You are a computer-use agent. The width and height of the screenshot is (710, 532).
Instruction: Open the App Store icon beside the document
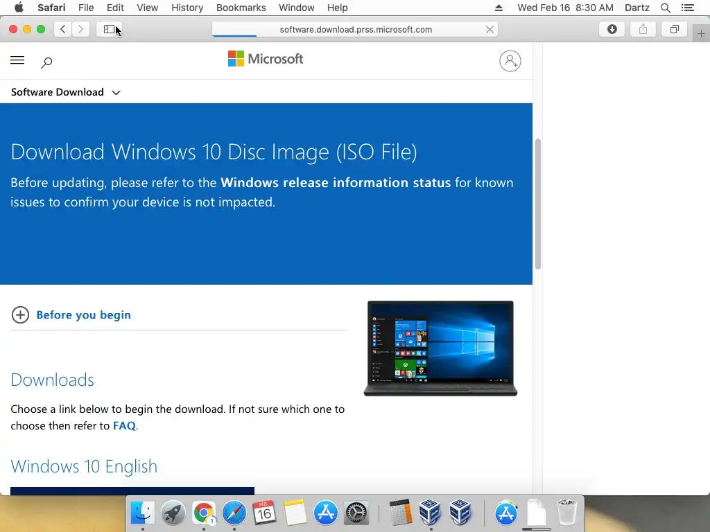tap(505, 513)
